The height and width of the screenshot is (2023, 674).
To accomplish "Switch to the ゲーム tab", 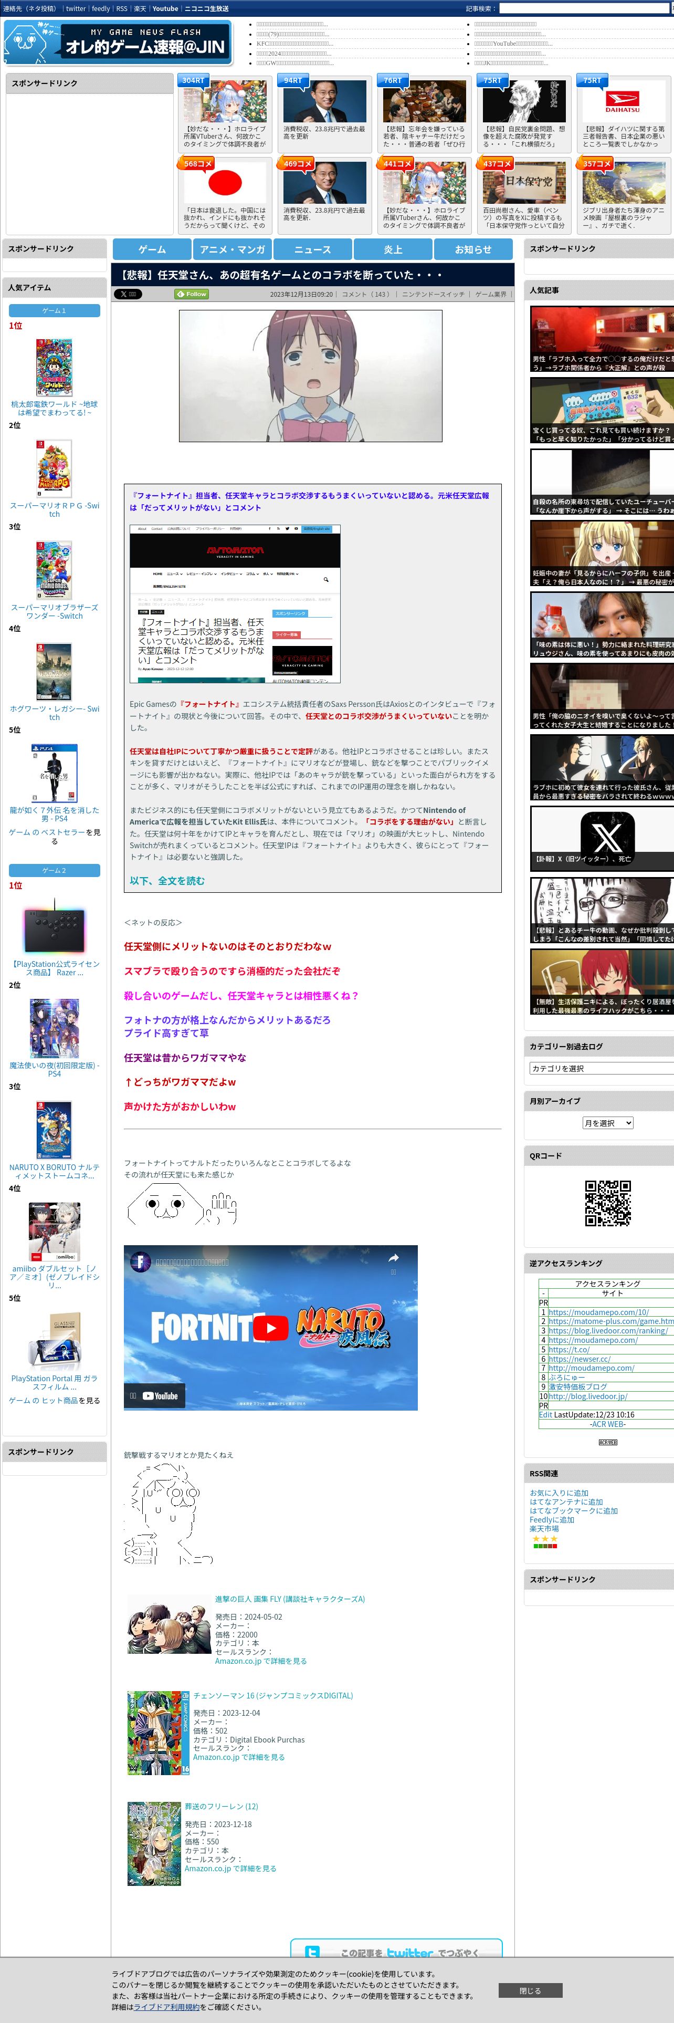I will point(152,249).
